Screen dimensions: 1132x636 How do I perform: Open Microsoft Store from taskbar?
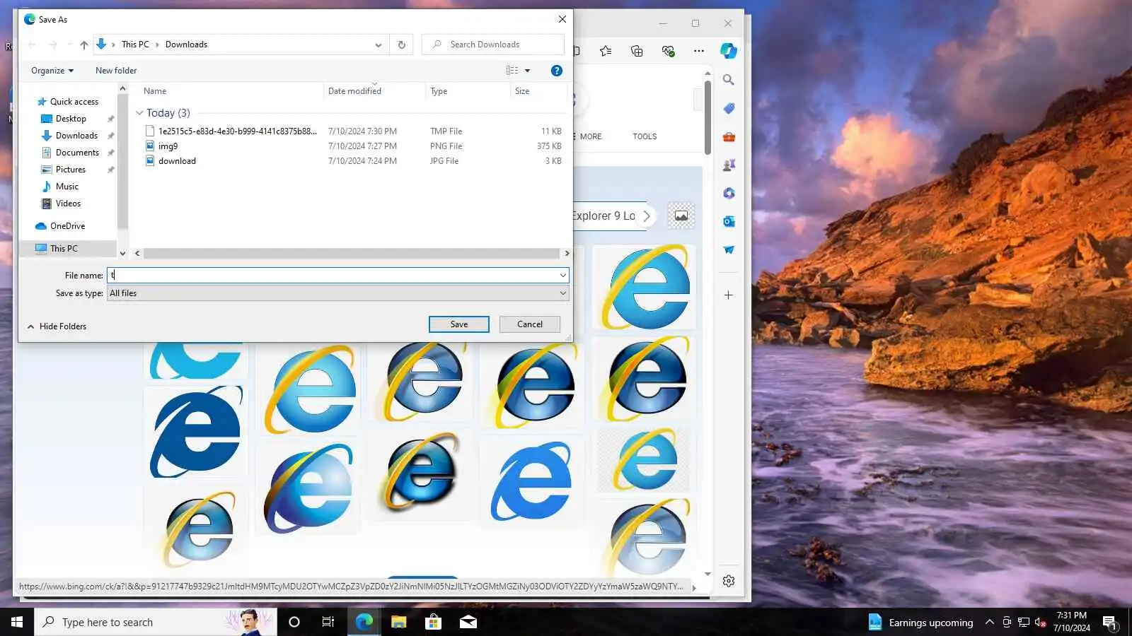(x=433, y=622)
